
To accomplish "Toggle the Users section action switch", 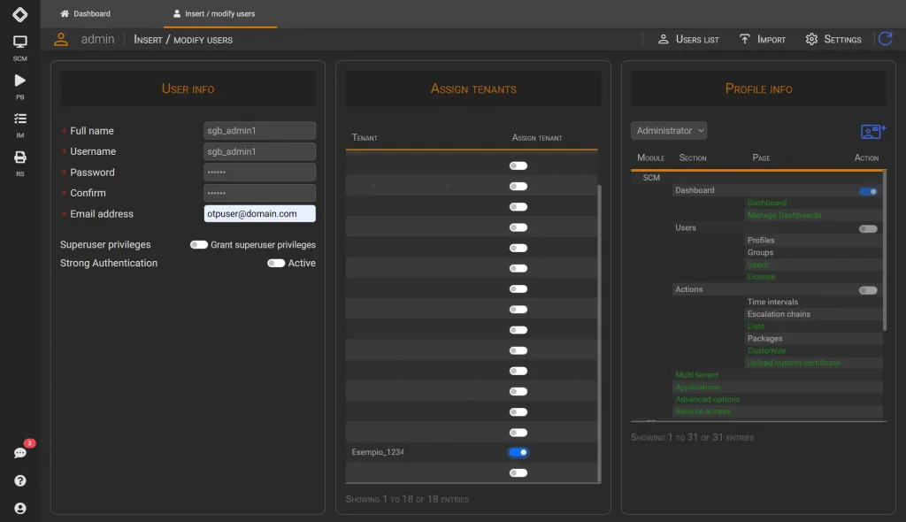I will [x=868, y=229].
